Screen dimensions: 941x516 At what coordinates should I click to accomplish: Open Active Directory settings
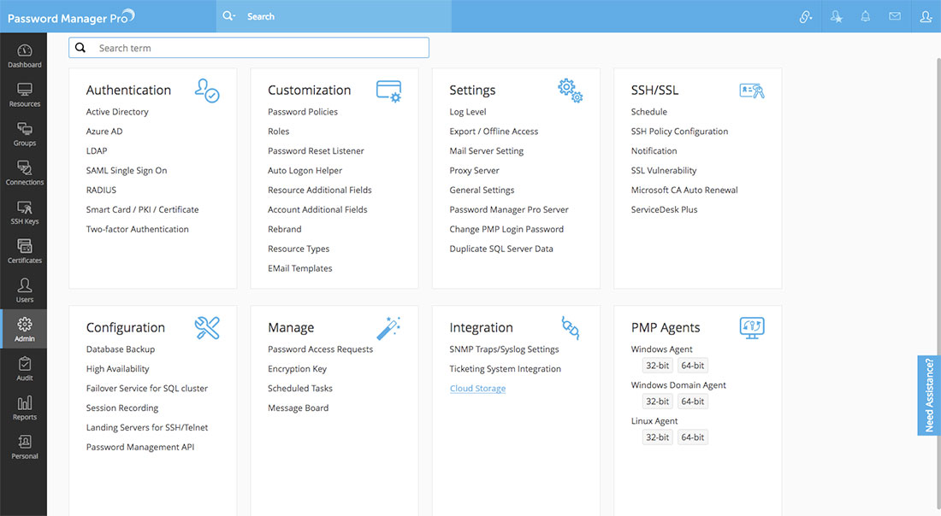[117, 112]
